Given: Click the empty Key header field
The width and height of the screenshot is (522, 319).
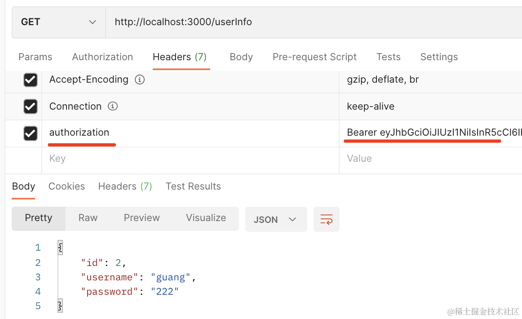Looking at the screenshot, I should [189, 159].
